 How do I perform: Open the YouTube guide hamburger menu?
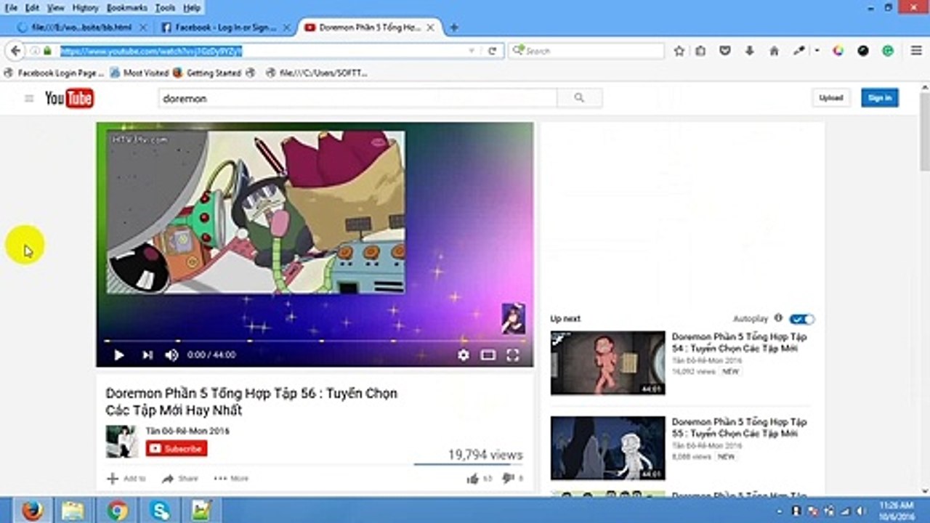pos(29,98)
